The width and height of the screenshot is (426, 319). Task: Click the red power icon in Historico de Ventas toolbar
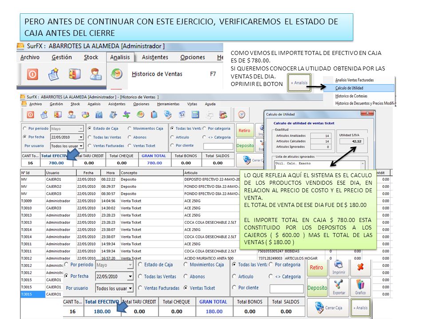pyautogui.click(x=31, y=115)
